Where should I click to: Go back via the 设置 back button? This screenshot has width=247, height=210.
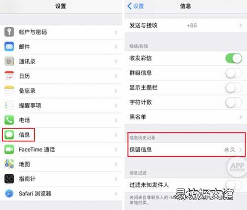coord(136,6)
